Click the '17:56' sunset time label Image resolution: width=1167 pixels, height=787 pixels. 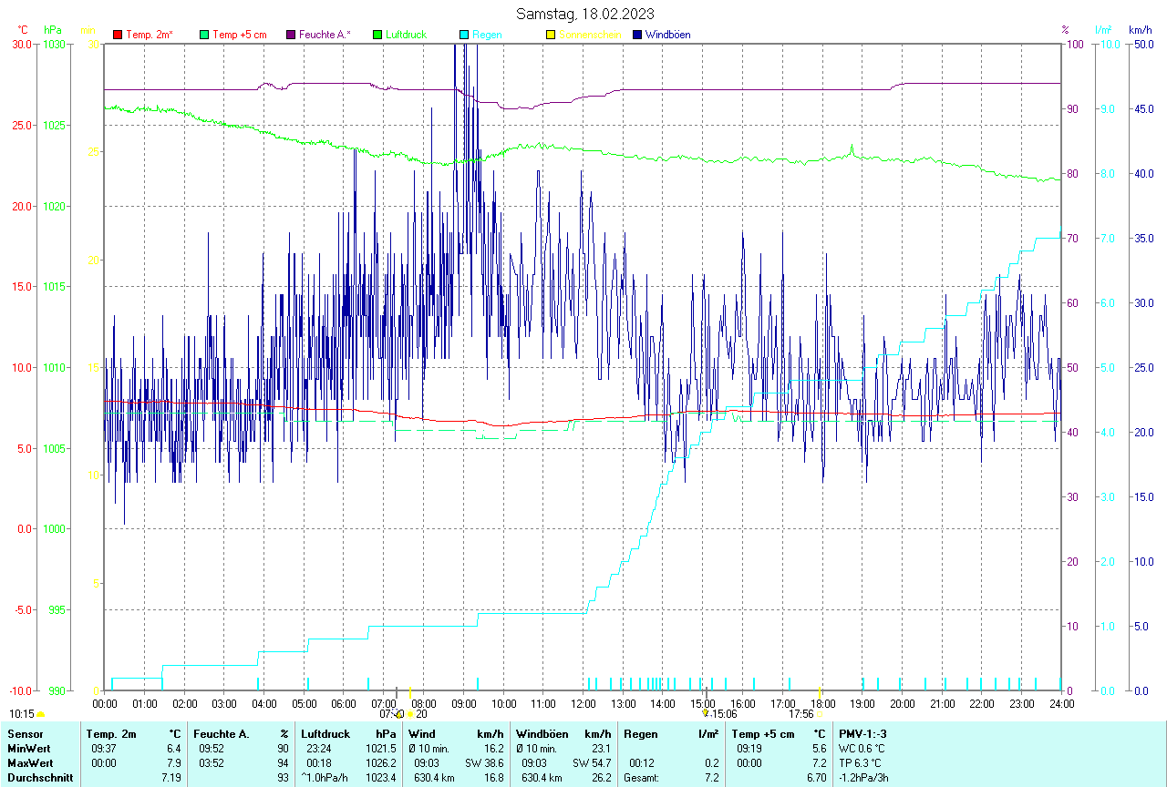tap(801, 714)
